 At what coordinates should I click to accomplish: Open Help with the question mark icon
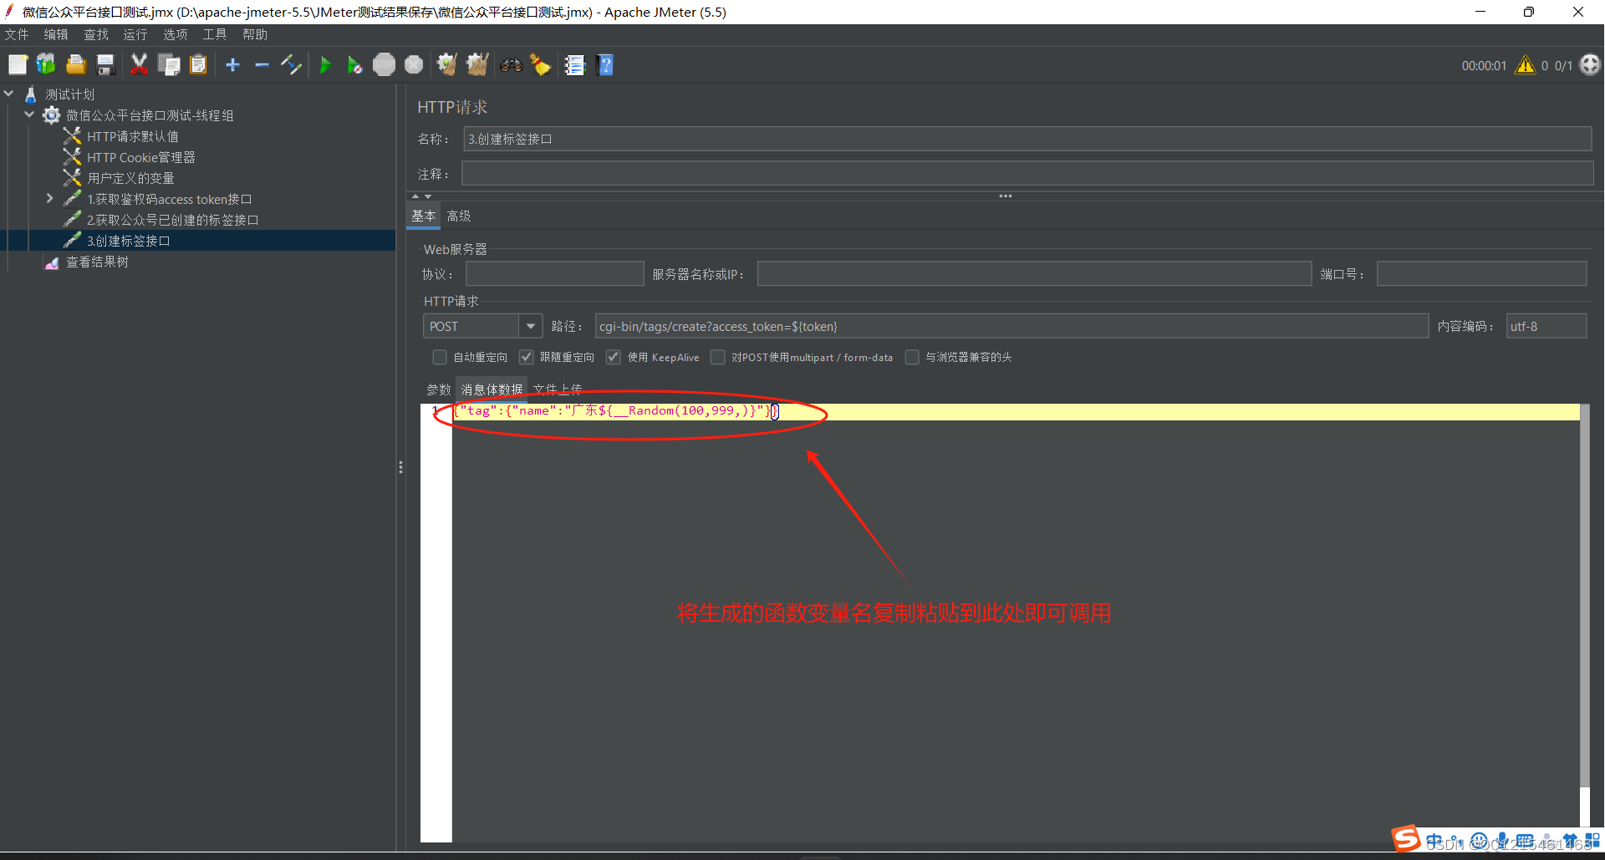606,64
